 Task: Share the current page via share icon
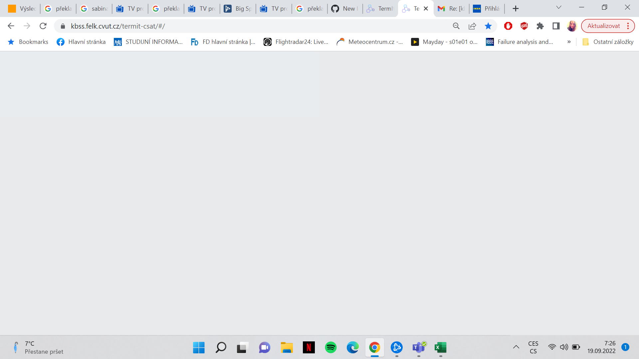pyautogui.click(x=472, y=26)
